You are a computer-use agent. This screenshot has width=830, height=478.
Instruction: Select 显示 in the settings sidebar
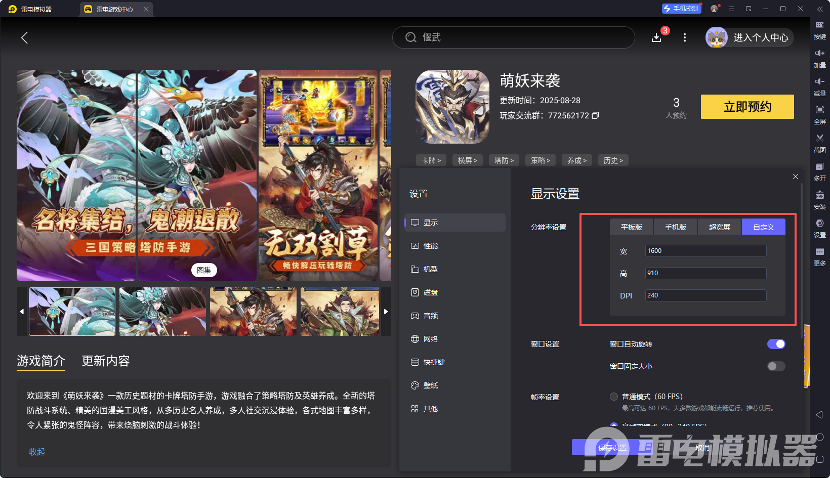(454, 223)
